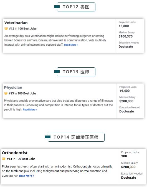Image resolution: width=147 pixels, height=187 pixels.
Task: Select the TOP12 兽医 heading label
Action: pos(76,7)
